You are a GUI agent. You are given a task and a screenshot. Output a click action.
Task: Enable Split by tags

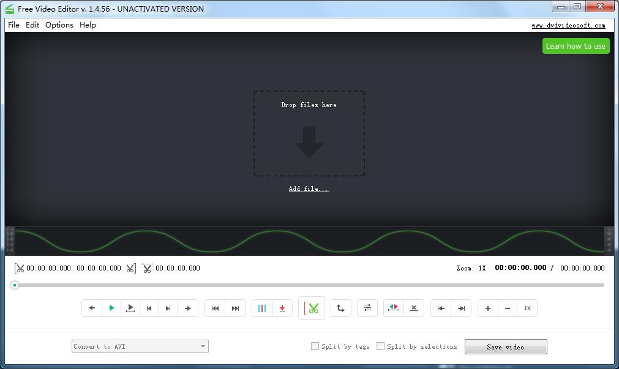[315, 346]
